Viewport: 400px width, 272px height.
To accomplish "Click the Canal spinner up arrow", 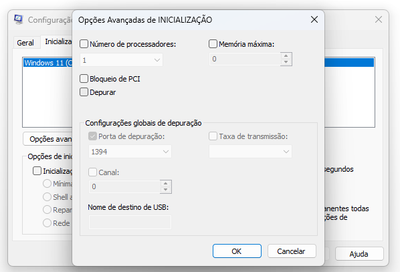I will tap(166, 184).
